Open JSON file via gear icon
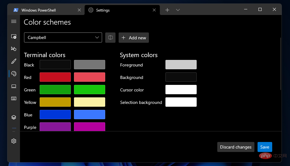This screenshot has width=290, height=166. (x=14, y=141)
